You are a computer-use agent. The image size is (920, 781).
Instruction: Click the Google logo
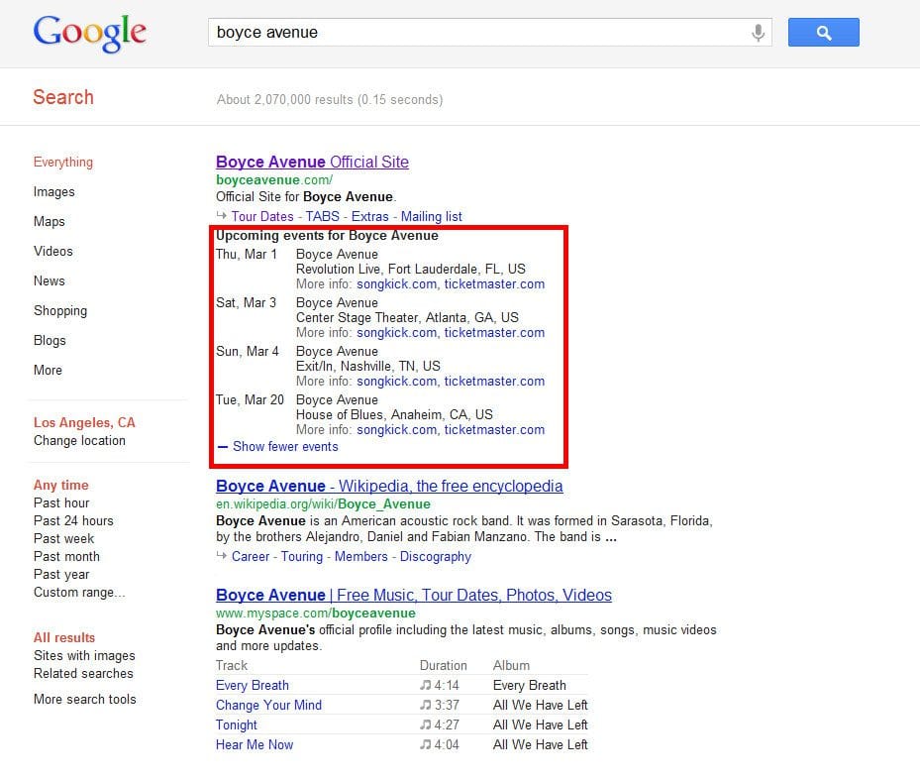click(x=90, y=34)
